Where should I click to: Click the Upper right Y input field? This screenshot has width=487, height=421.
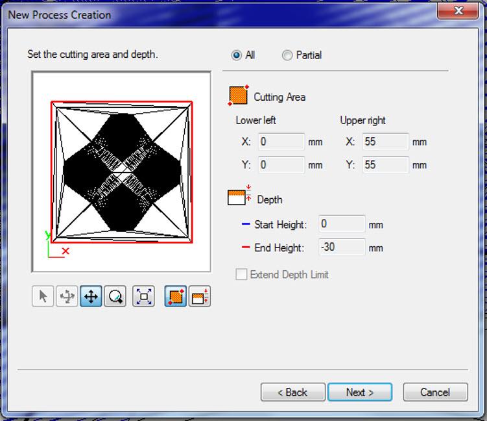point(385,164)
